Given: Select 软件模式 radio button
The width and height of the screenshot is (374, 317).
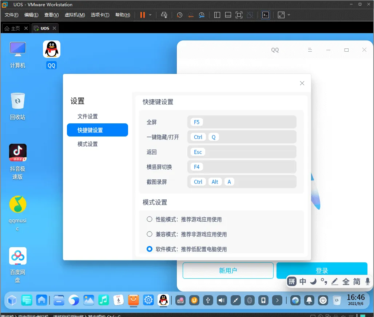Looking at the screenshot, I should tap(149, 249).
